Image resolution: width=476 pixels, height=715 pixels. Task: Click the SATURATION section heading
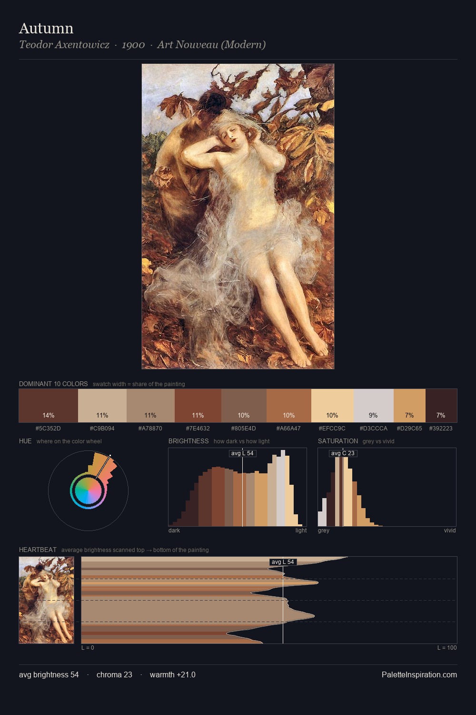338,441
